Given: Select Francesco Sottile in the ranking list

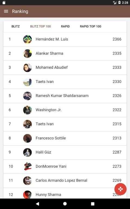Looking at the screenshot, I should pos(65,138).
